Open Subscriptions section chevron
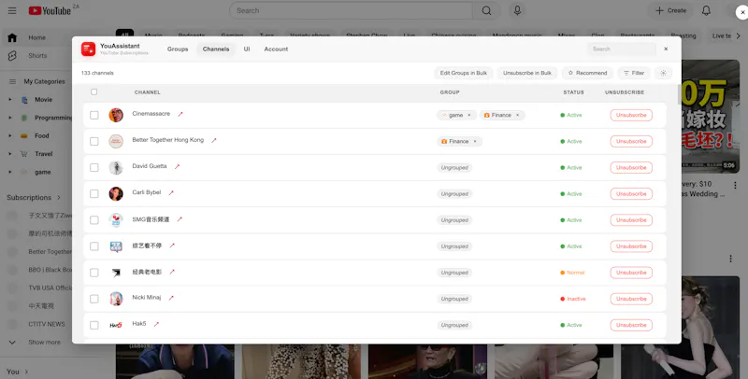Viewport: 748px width, 379px height. point(59,197)
